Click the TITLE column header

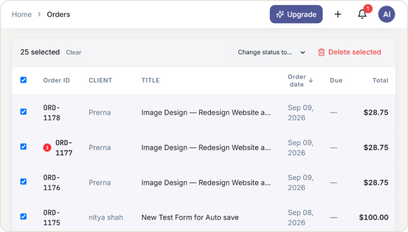tap(150, 80)
